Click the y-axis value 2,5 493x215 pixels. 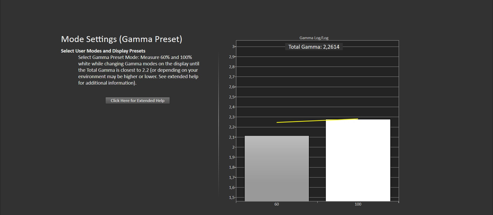[232, 97]
